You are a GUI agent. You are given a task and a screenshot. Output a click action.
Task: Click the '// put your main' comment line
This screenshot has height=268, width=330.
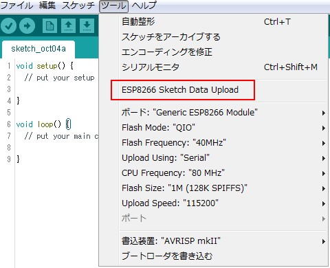tap(61, 136)
